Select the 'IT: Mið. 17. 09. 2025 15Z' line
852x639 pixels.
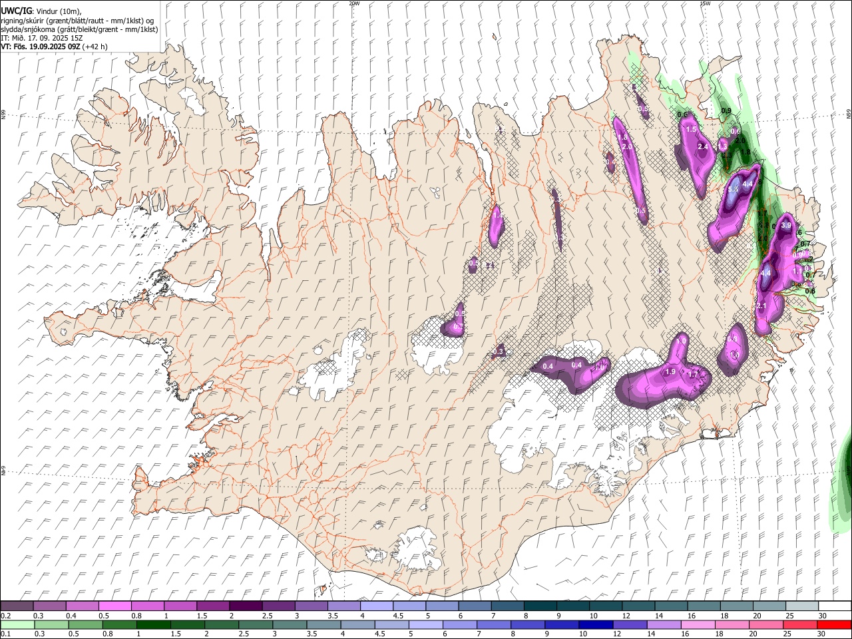tap(41, 38)
